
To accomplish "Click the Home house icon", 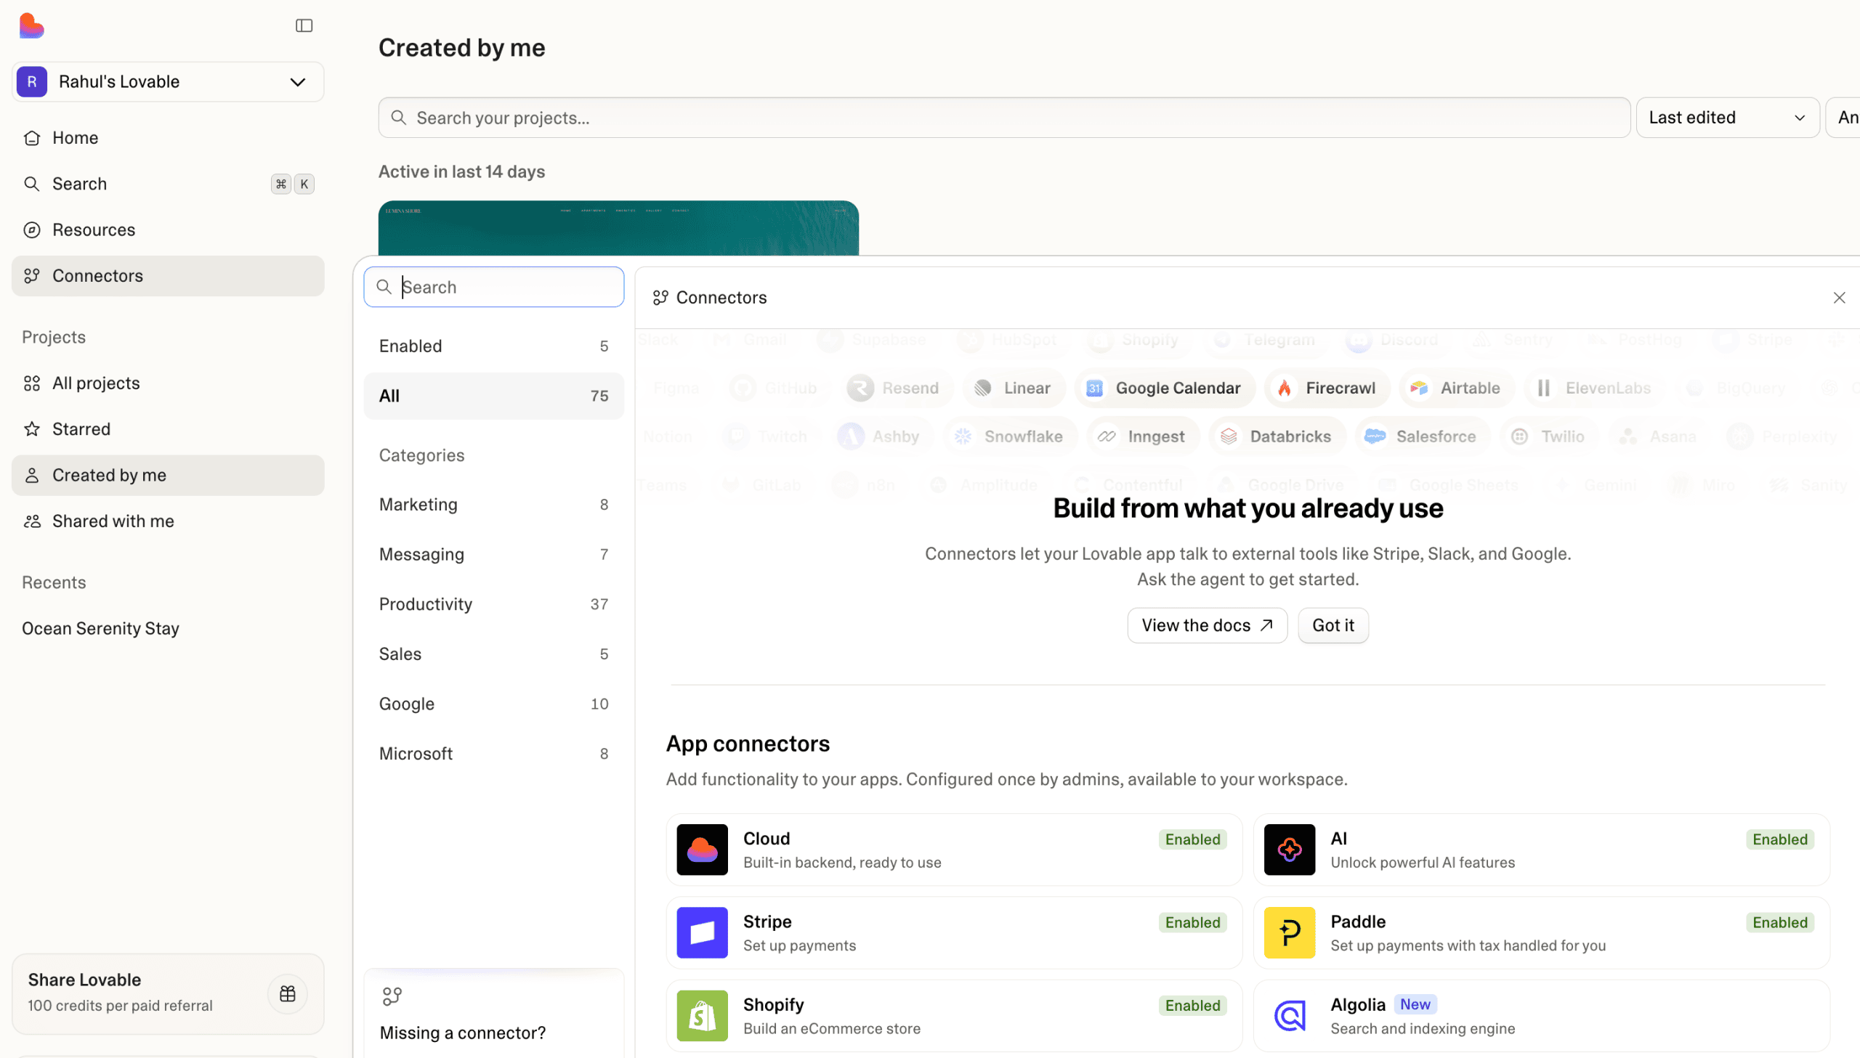I will 32,137.
